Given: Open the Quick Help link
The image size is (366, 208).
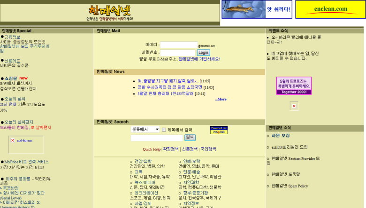Looking at the screenshot, I should pyautogui.click(x=152, y=149).
